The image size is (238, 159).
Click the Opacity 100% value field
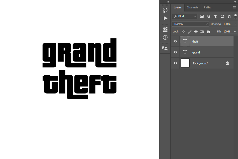[227, 24]
